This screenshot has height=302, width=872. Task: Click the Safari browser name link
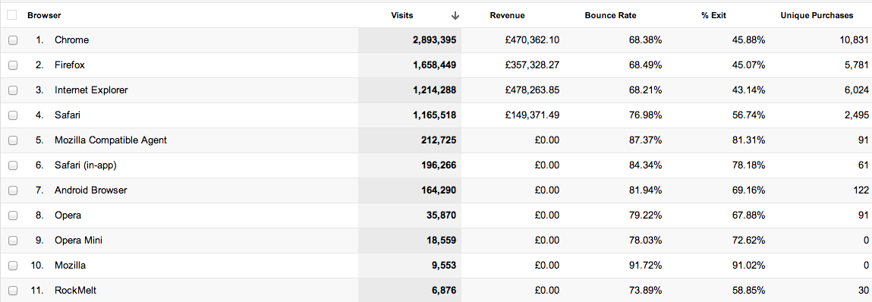click(x=67, y=115)
